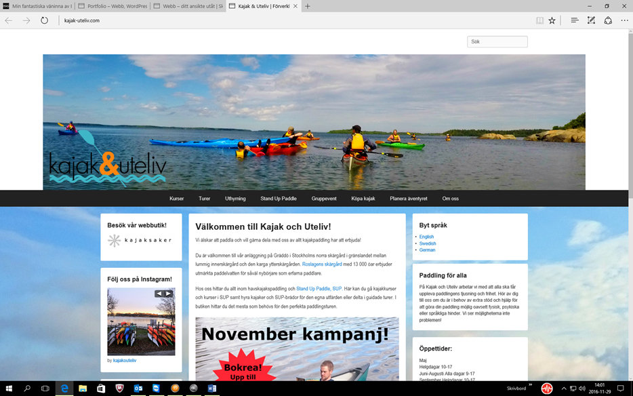Switch to Word from the taskbar

pyautogui.click(x=212, y=389)
